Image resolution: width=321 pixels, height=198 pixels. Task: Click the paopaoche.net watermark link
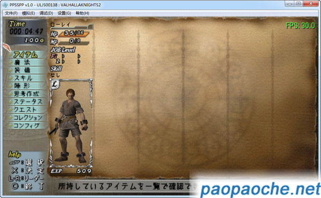(x=261, y=190)
